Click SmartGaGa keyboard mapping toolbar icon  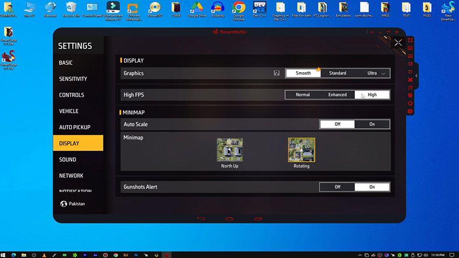[410, 48]
